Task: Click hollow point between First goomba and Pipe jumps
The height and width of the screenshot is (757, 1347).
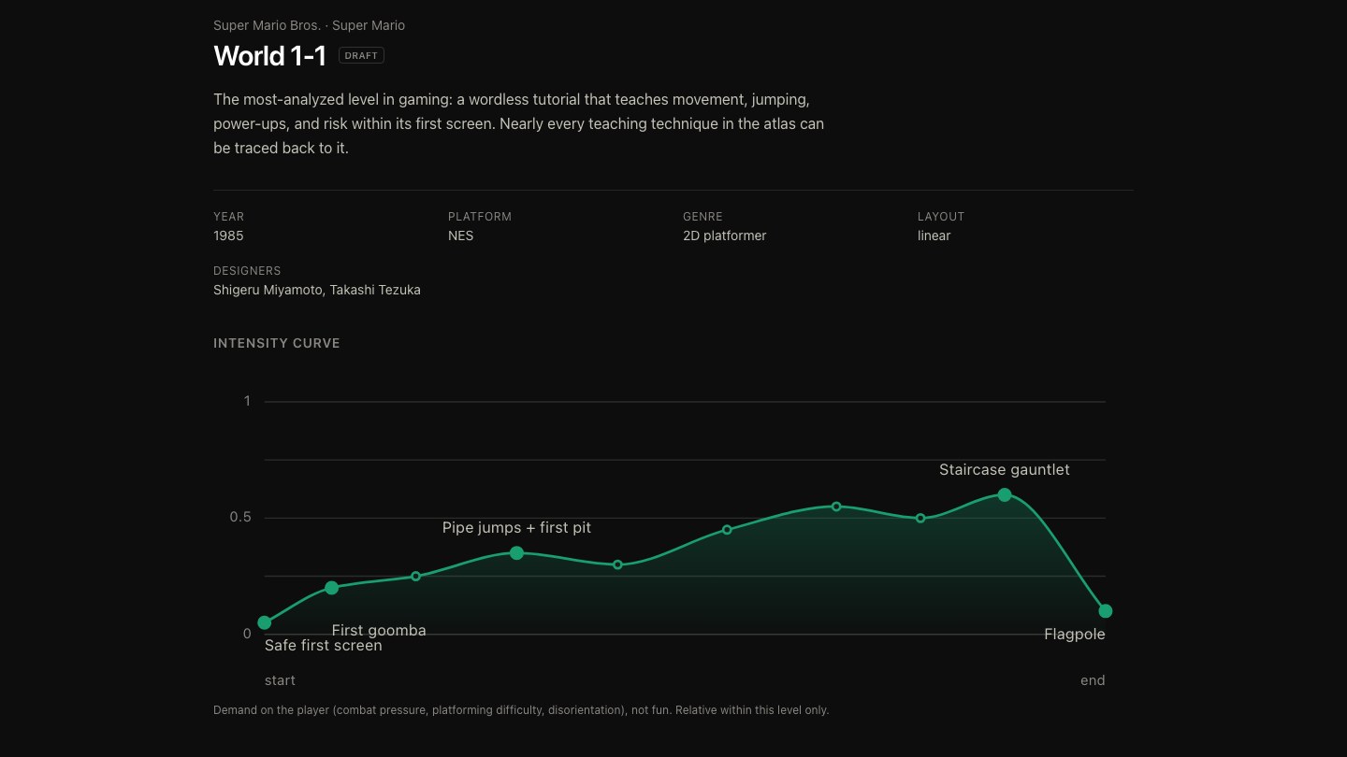Action: click(x=416, y=576)
